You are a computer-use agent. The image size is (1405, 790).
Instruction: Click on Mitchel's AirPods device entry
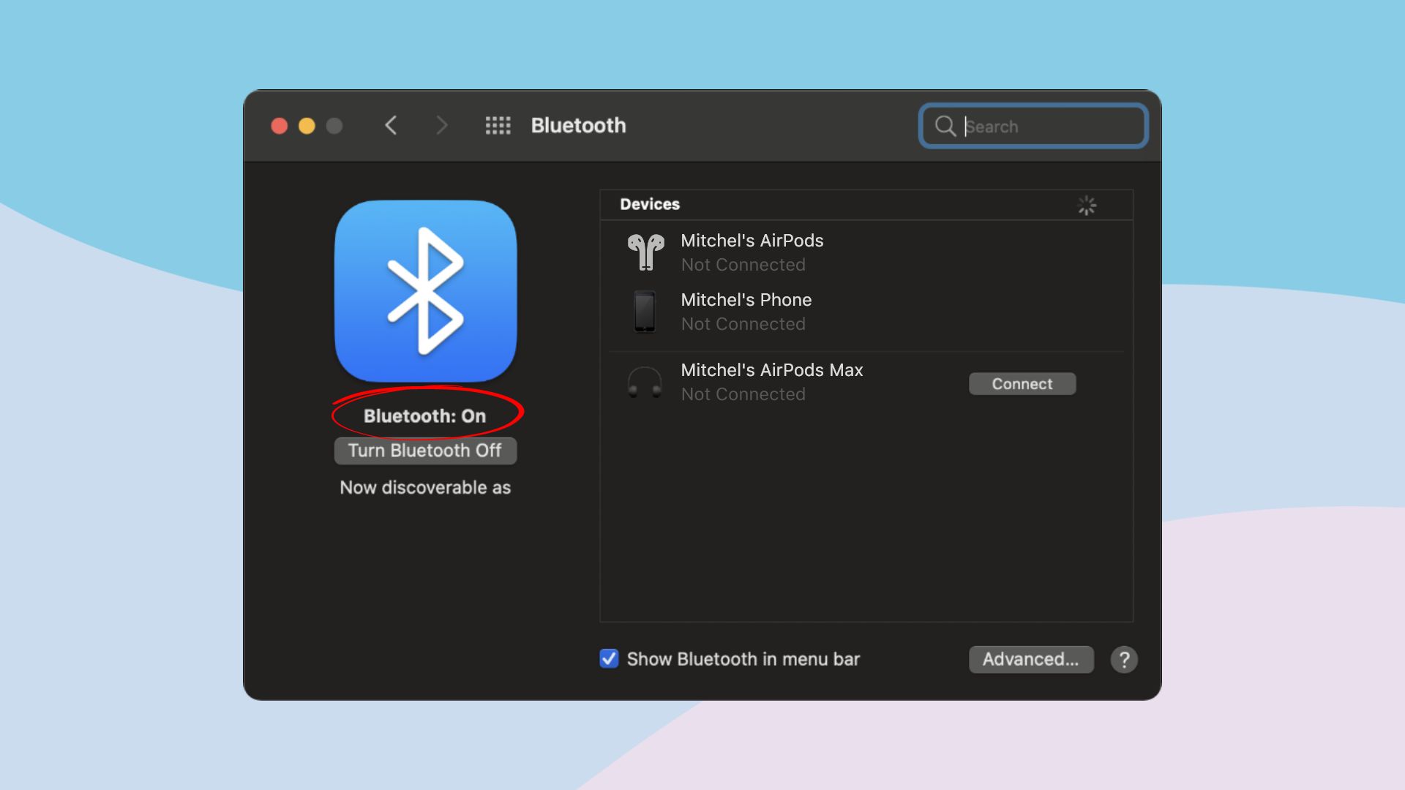[x=752, y=251]
